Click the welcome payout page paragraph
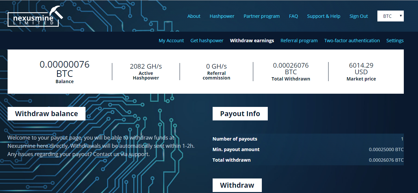 tap(101, 146)
